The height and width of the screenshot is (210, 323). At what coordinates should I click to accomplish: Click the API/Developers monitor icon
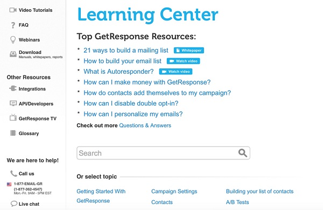(13, 103)
